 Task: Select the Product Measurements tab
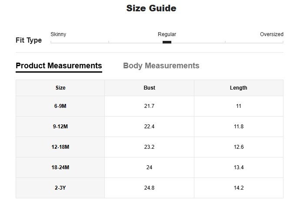coord(59,66)
